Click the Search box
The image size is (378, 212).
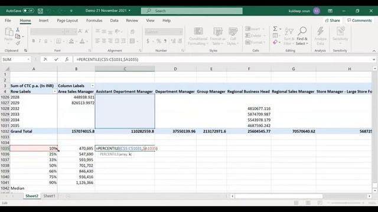(192, 11)
